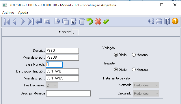Image resolution: width=181 pixels, height=104 pixels.
Task: Go to the next record
Action: point(23,22)
